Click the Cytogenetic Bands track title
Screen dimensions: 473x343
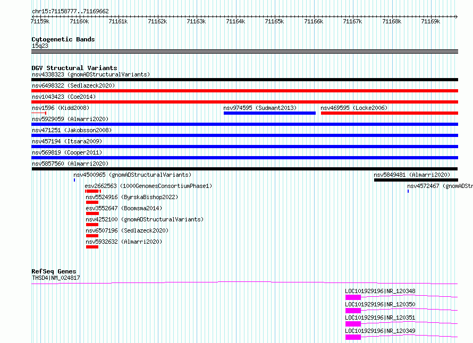pyautogui.click(x=63, y=39)
